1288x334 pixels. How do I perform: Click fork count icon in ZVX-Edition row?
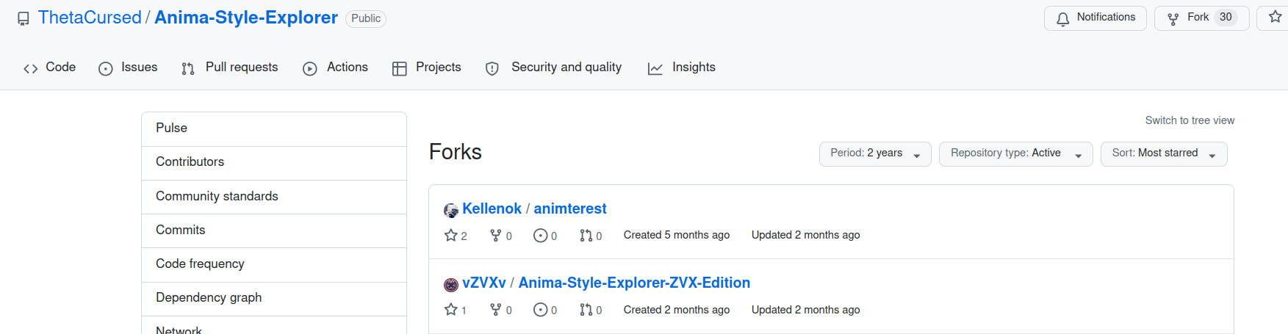[x=496, y=309]
